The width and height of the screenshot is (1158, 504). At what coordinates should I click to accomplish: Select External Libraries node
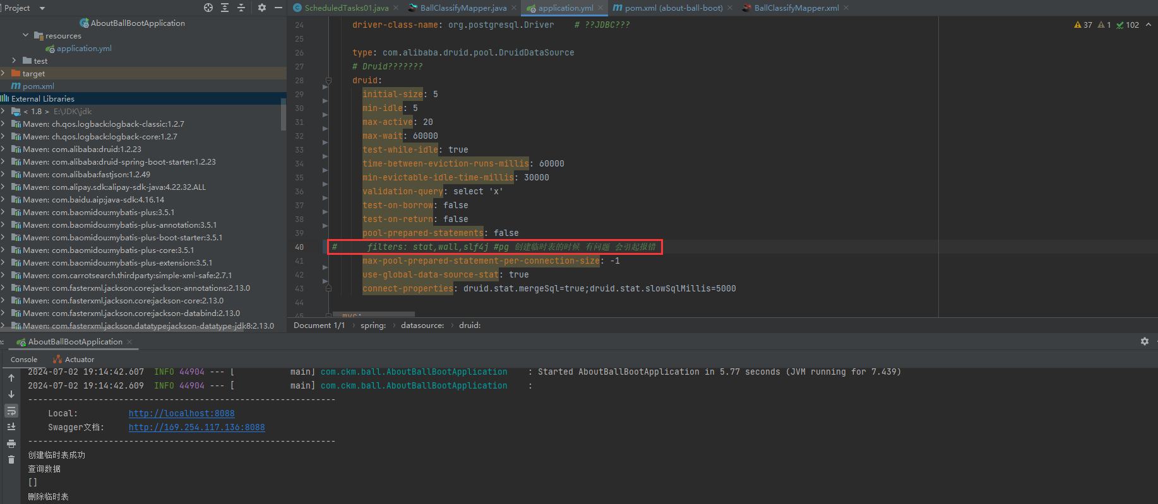coord(43,99)
